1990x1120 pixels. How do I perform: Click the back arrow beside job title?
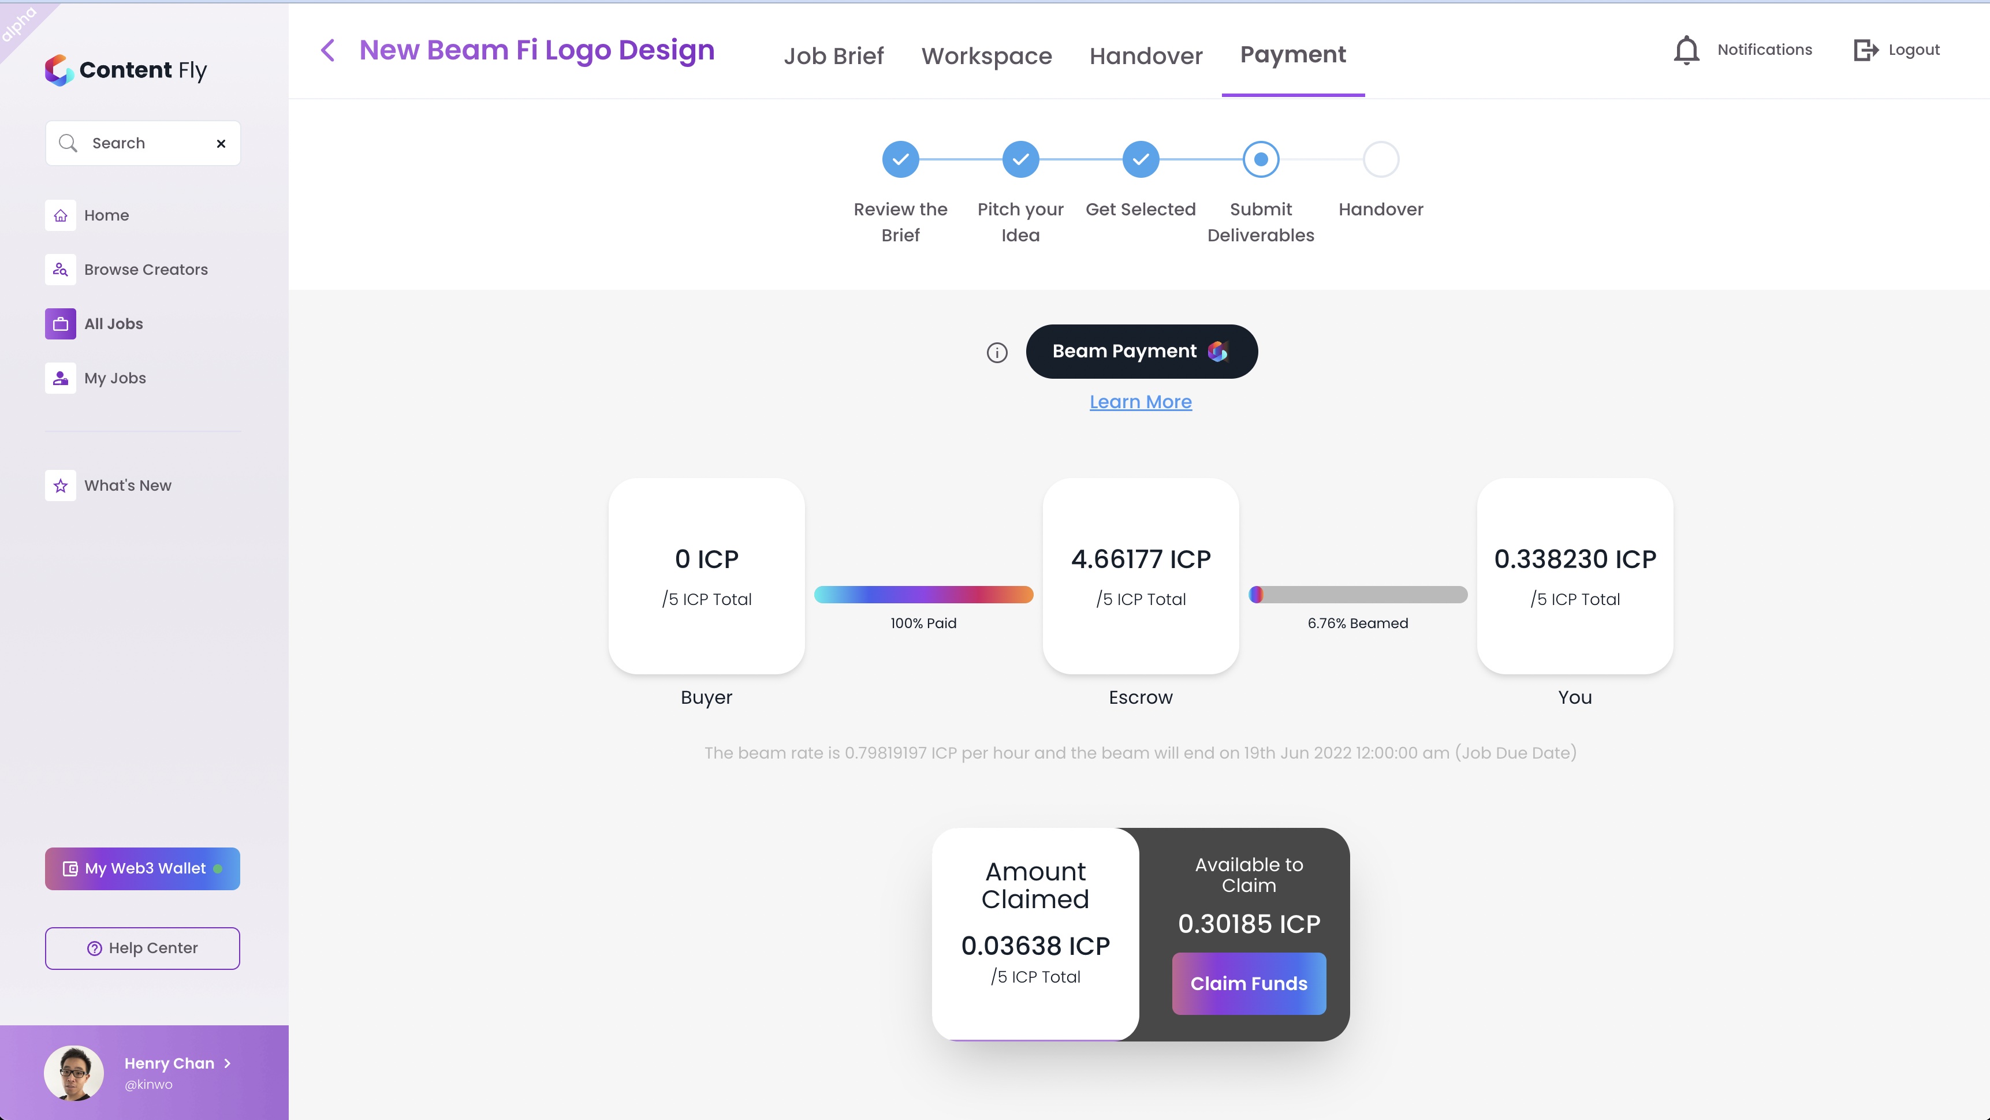pos(327,50)
